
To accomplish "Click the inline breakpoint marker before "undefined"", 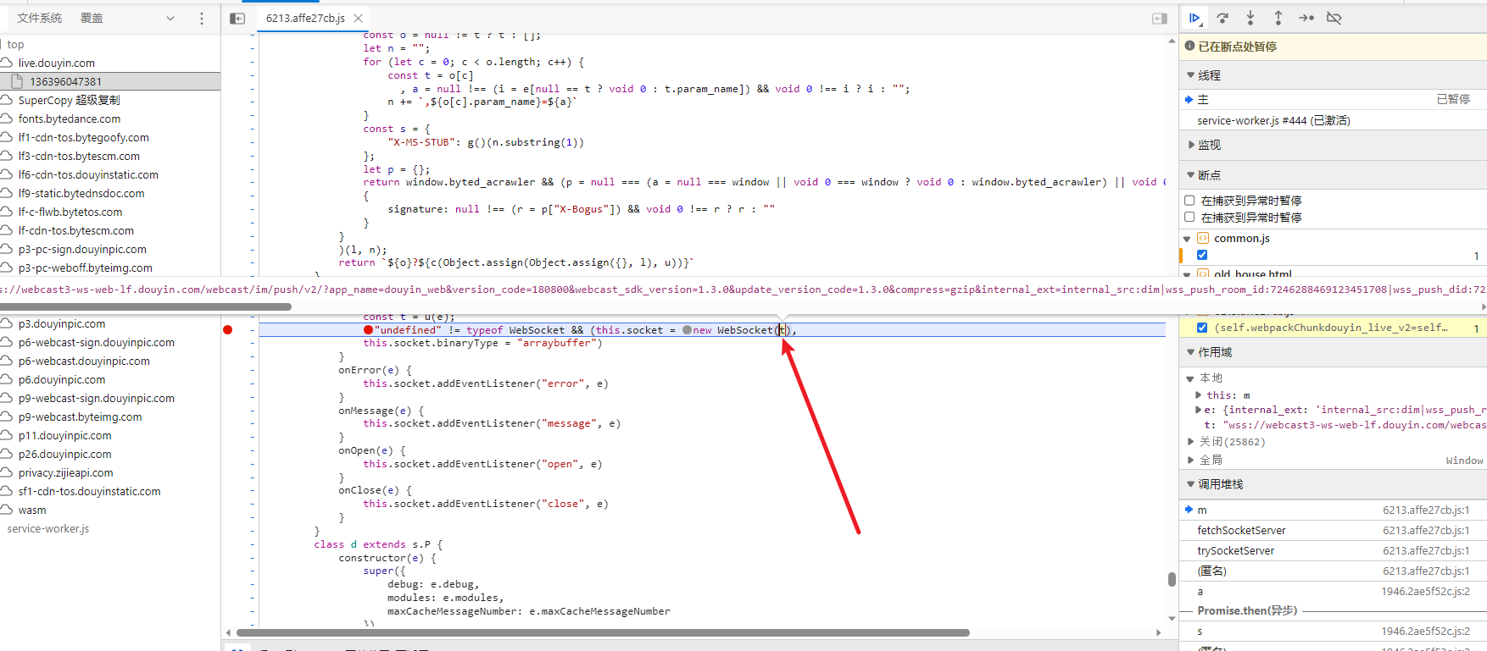I will pos(368,330).
